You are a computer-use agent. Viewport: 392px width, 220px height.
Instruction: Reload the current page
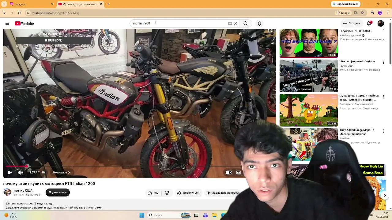point(19,13)
